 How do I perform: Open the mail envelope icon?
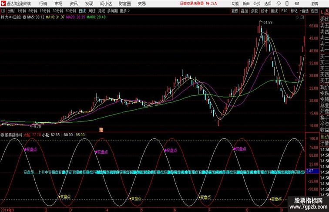tap(296, 3)
